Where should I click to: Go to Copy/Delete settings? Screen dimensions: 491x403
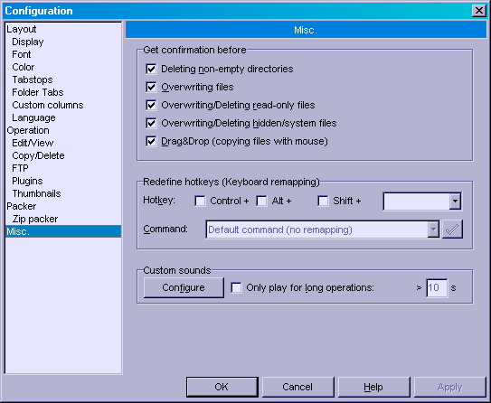coord(38,155)
